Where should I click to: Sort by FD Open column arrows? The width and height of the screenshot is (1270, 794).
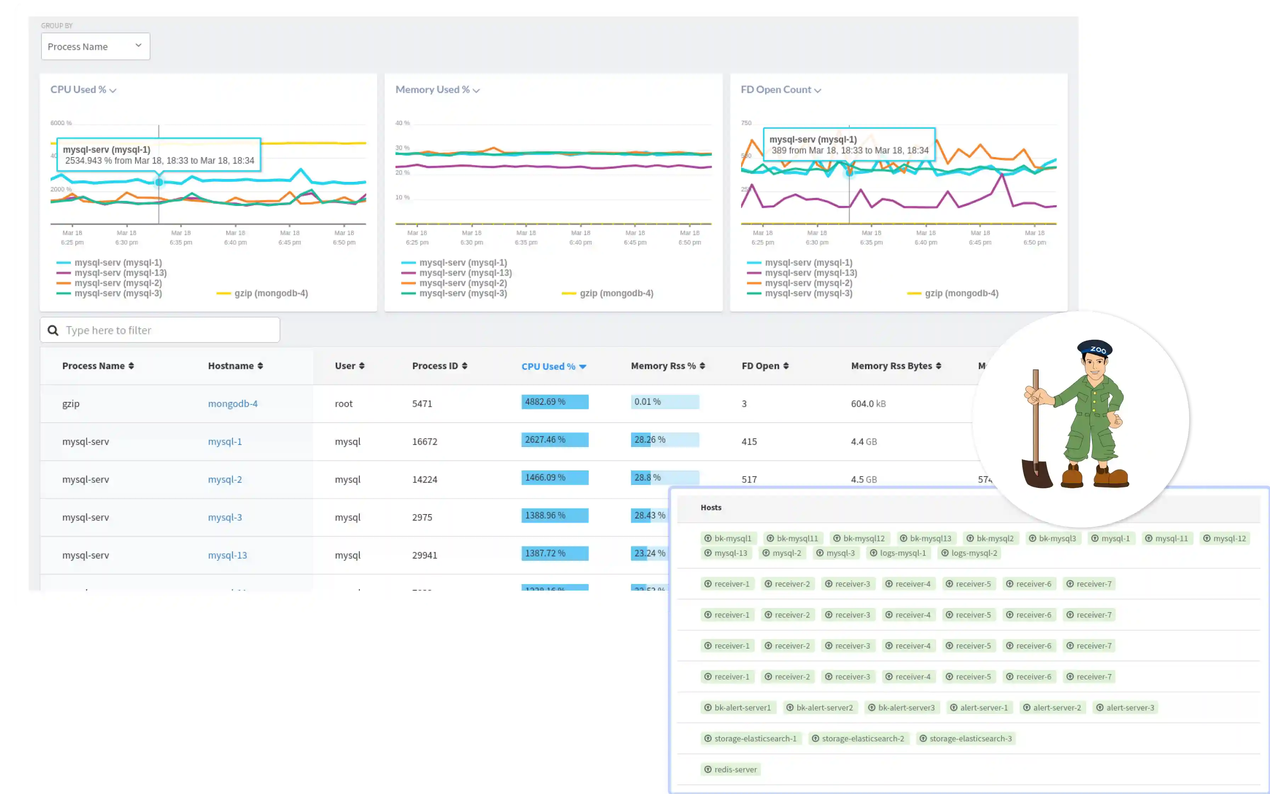(x=786, y=366)
